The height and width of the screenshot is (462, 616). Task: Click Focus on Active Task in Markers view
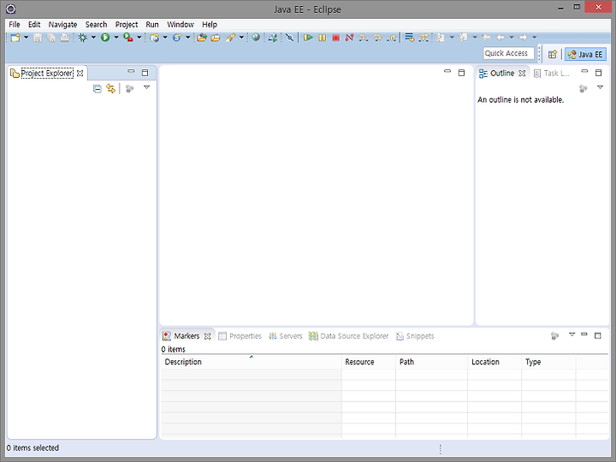[554, 336]
